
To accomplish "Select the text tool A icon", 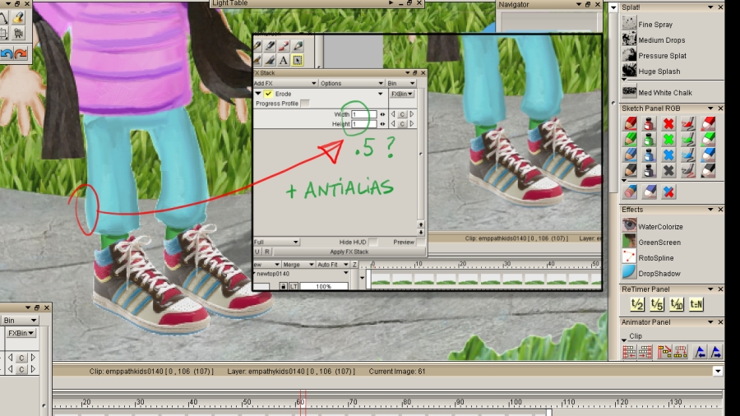I will click(x=283, y=60).
